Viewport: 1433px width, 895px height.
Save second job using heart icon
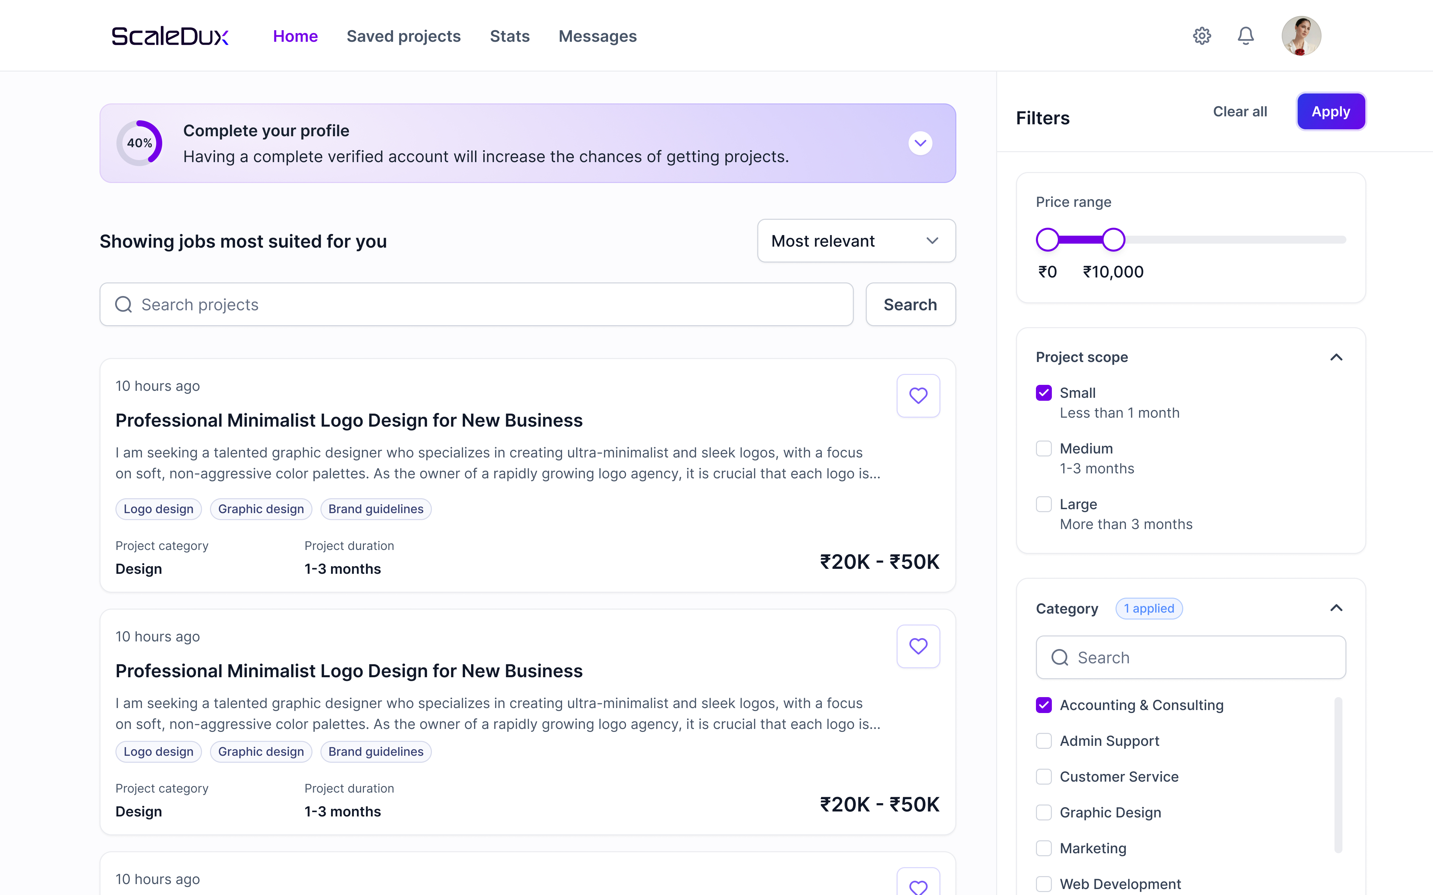918,646
